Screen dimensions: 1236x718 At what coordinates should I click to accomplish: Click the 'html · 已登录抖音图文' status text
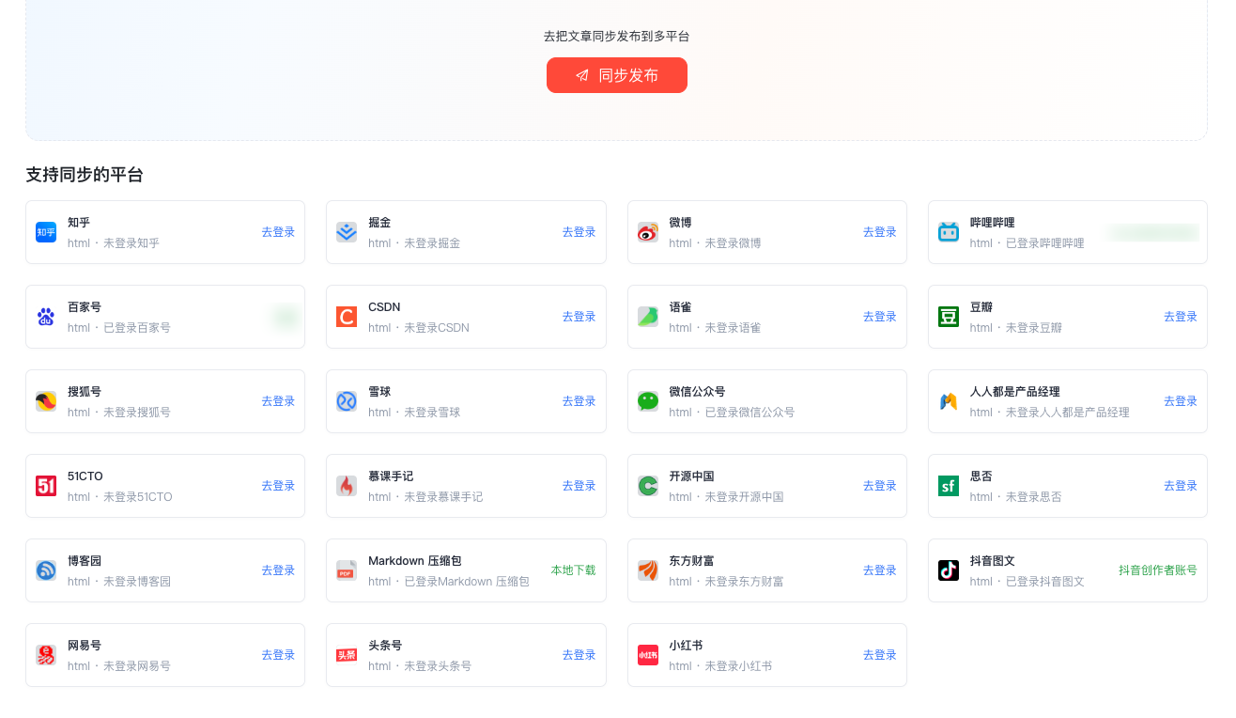click(x=1027, y=582)
